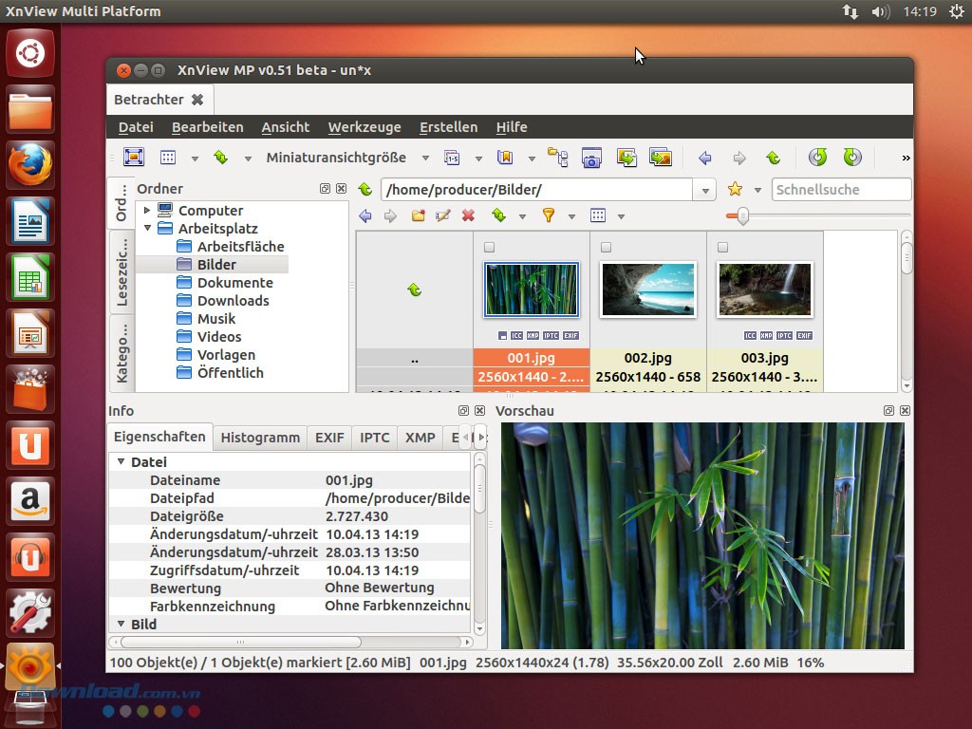
Task: Expand the Computer node in the Ordner tree
Action: pyautogui.click(x=148, y=210)
